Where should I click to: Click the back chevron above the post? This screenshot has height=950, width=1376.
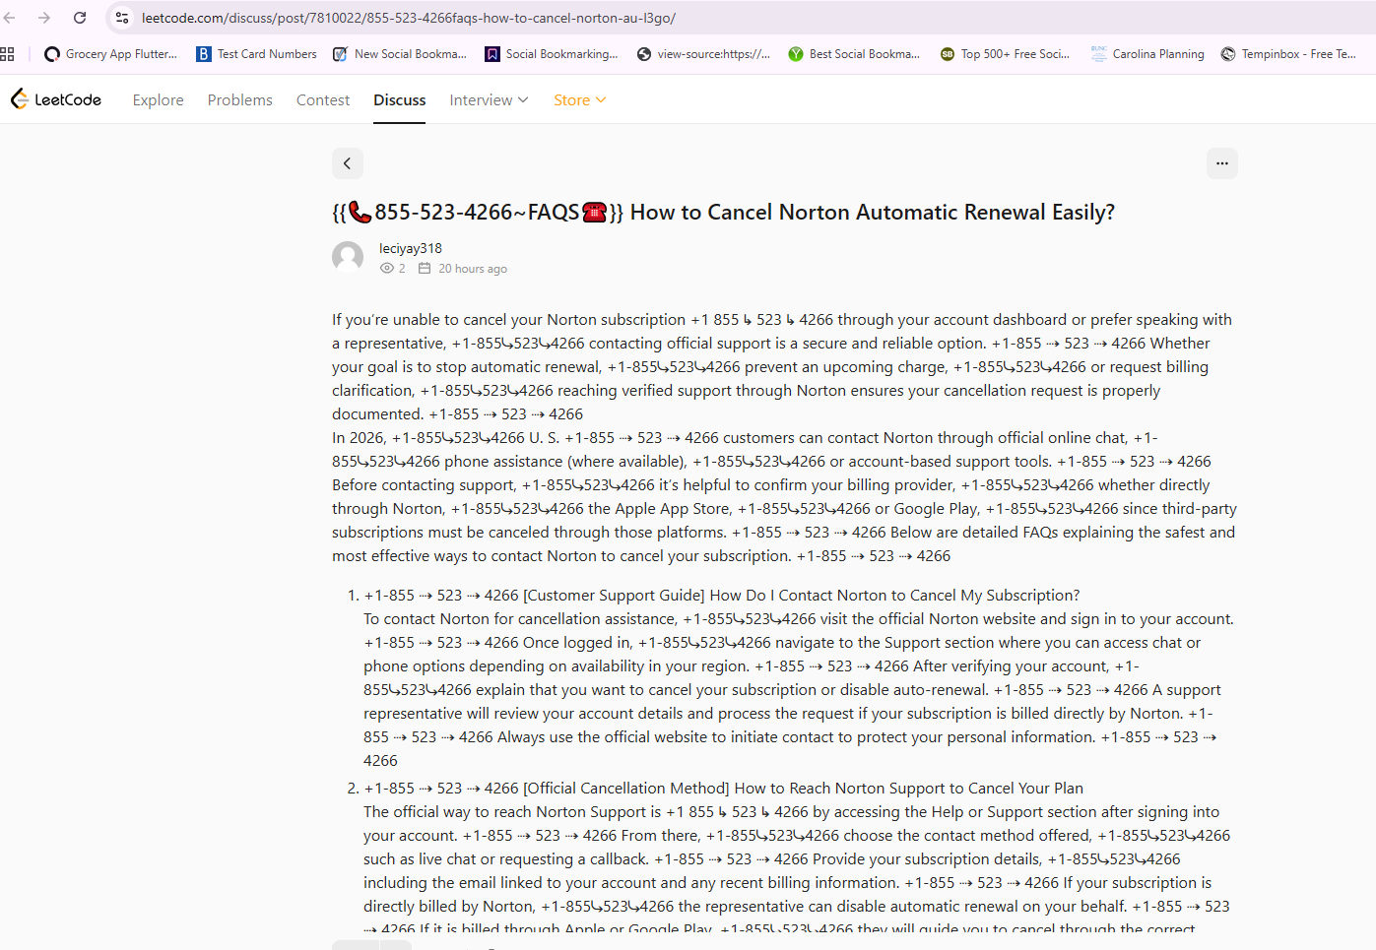348,163
